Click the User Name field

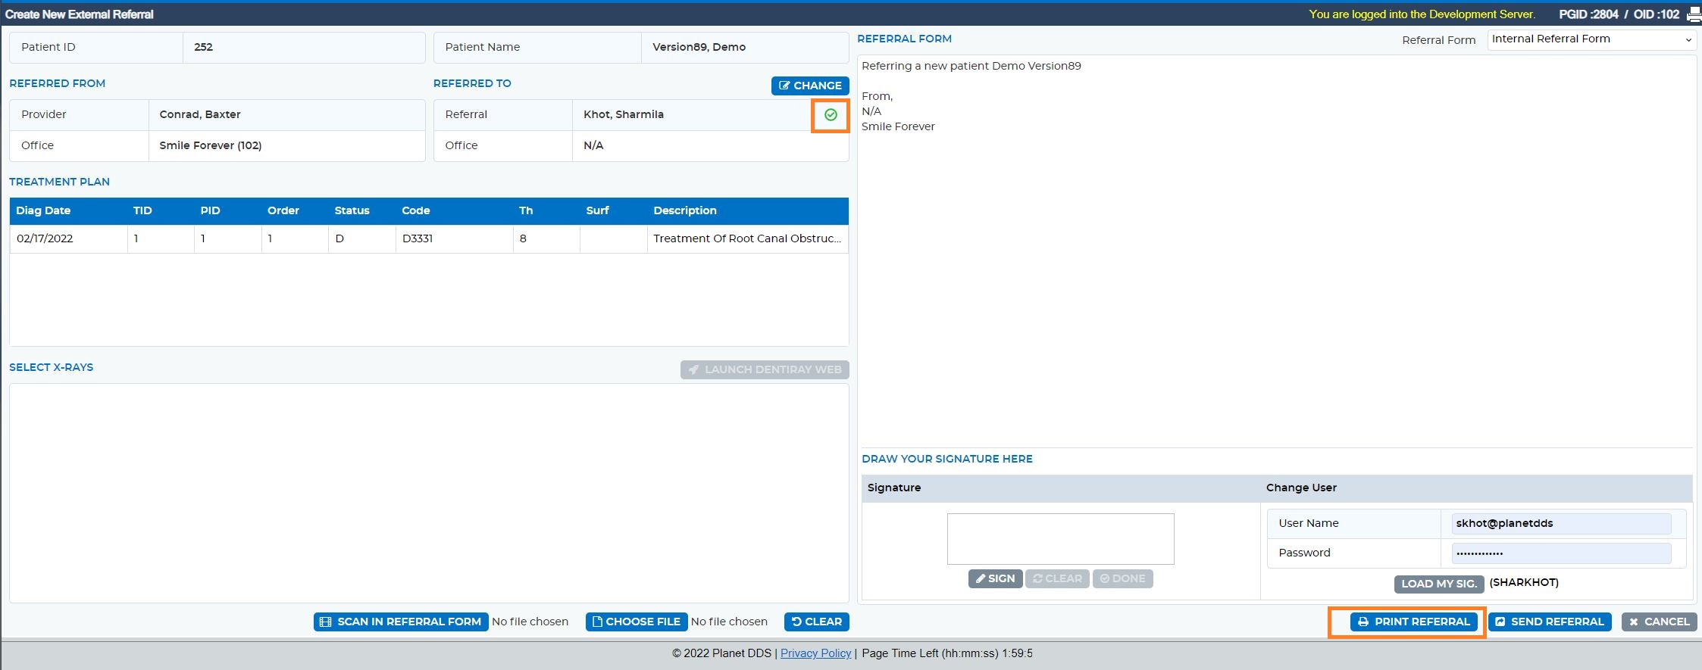[1561, 523]
